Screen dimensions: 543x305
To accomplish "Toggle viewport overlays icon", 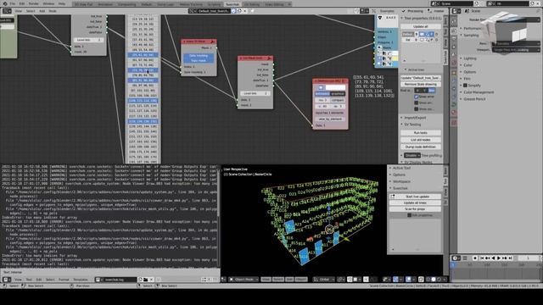I will 409,280.
